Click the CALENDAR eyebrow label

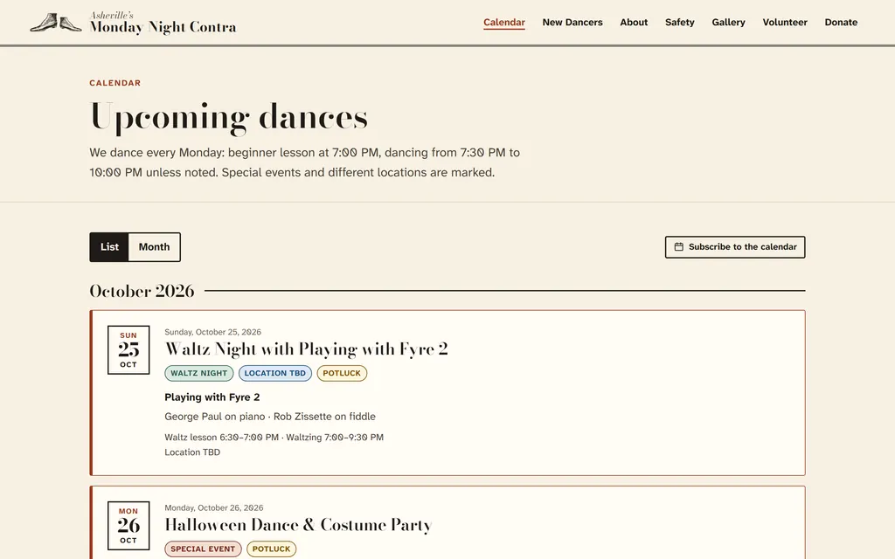tap(114, 83)
